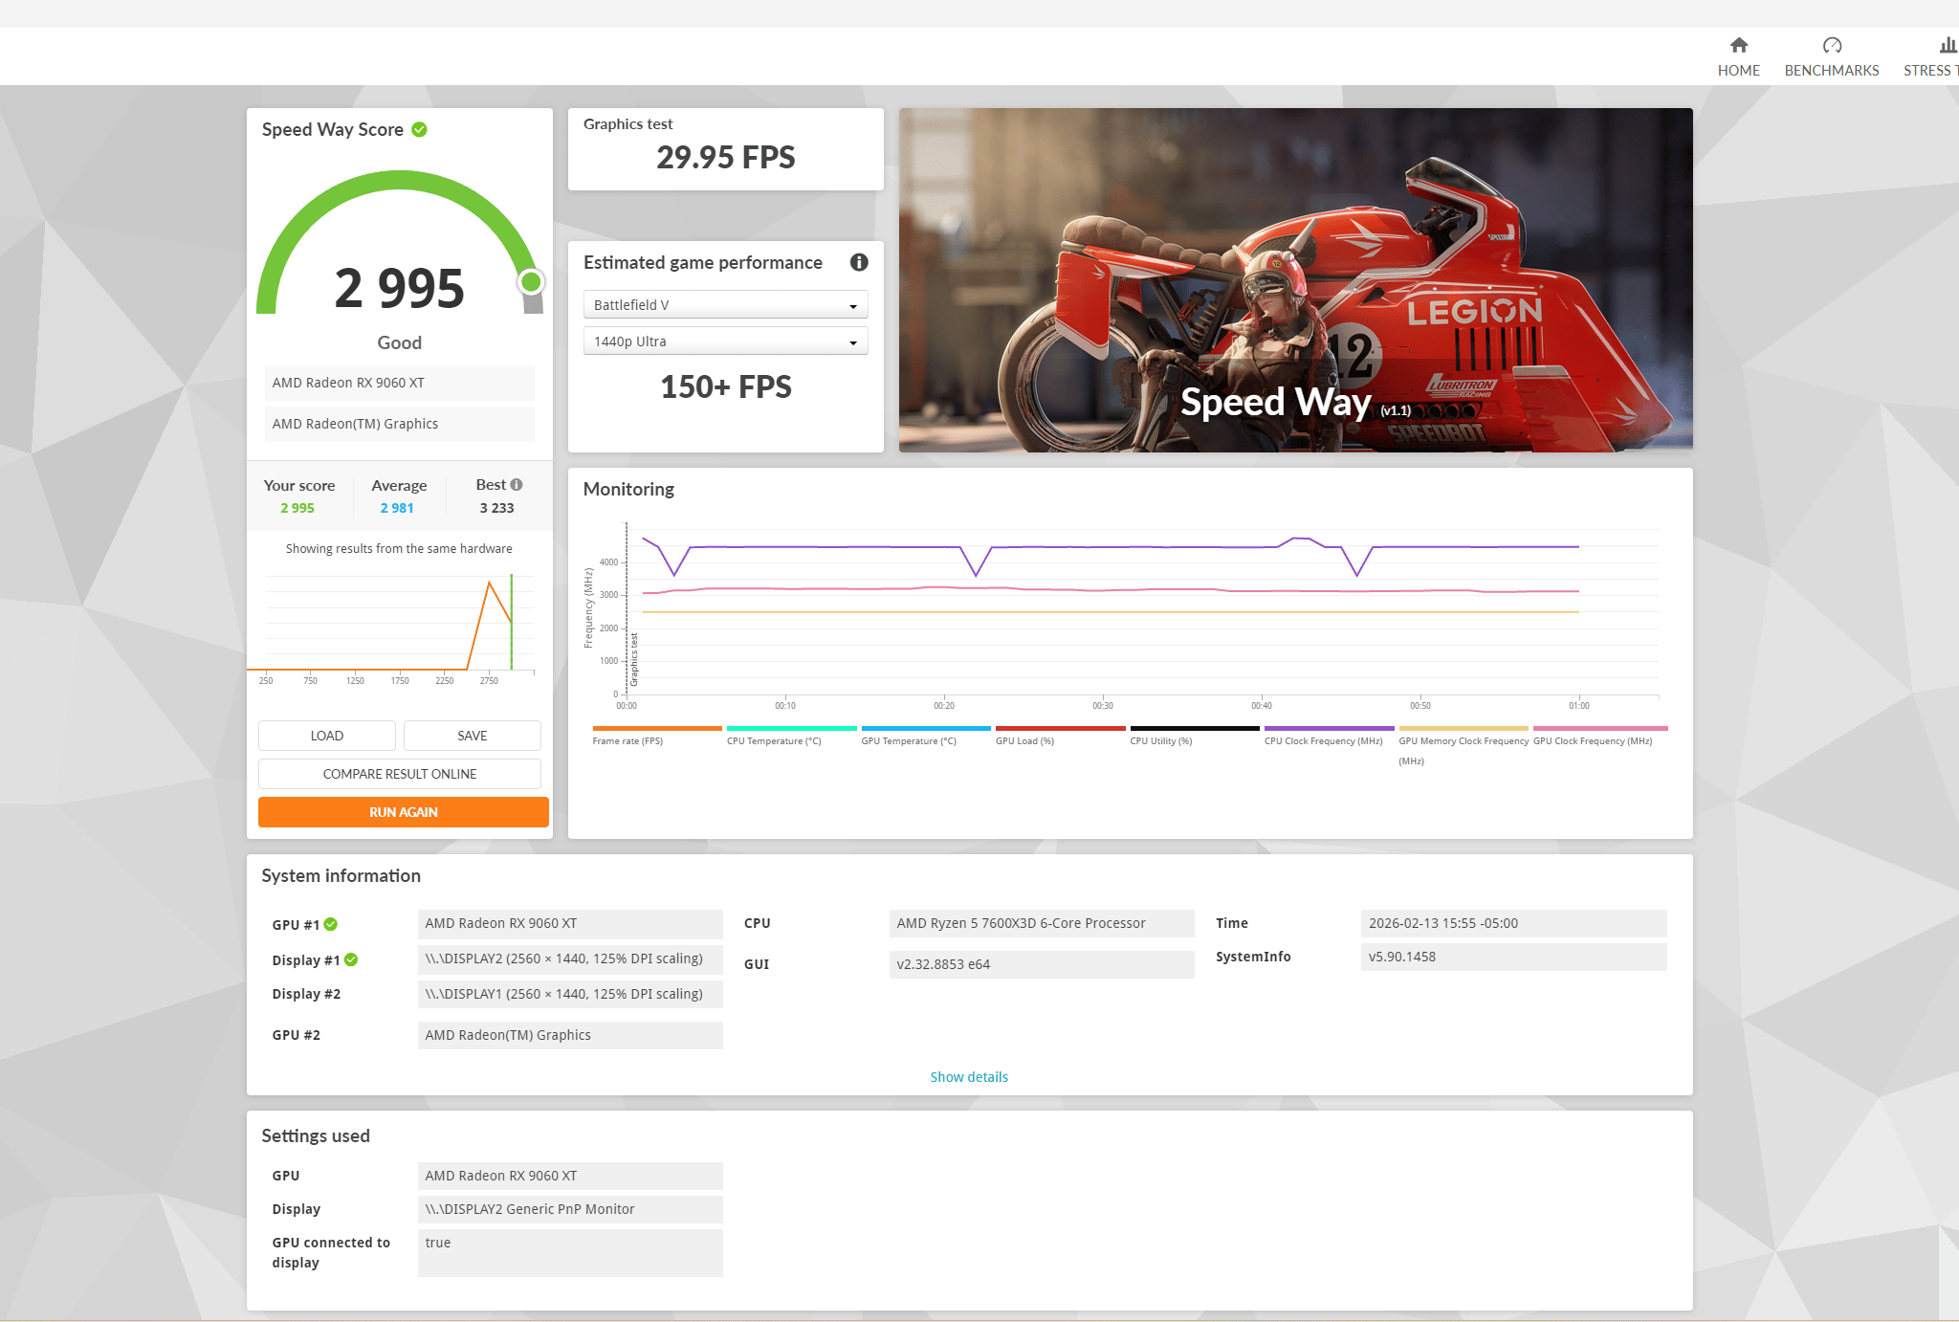This screenshot has width=1959, height=1322.
Task: Click COMPARE RESULT ONLINE
Action: [x=399, y=774]
